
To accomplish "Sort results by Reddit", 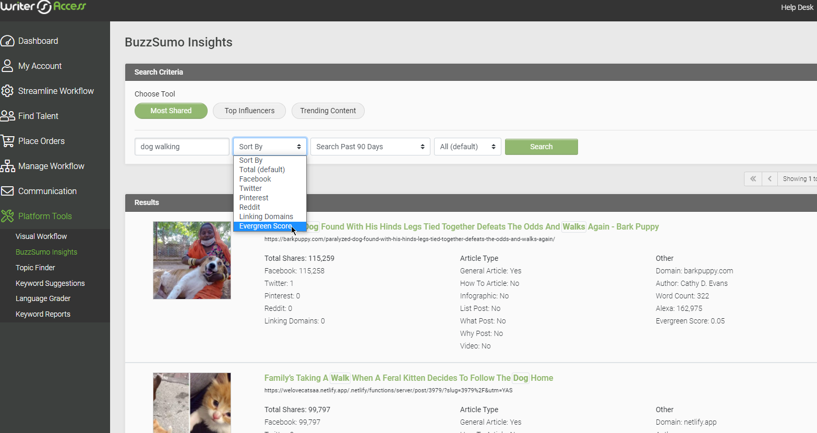I will [270, 207].
